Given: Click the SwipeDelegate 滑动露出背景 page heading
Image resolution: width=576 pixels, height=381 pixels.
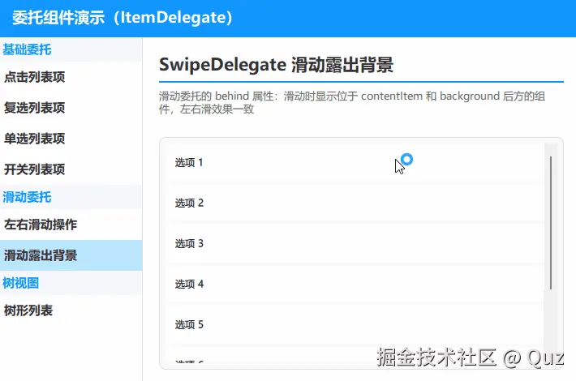Looking at the screenshot, I should [x=277, y=65].
